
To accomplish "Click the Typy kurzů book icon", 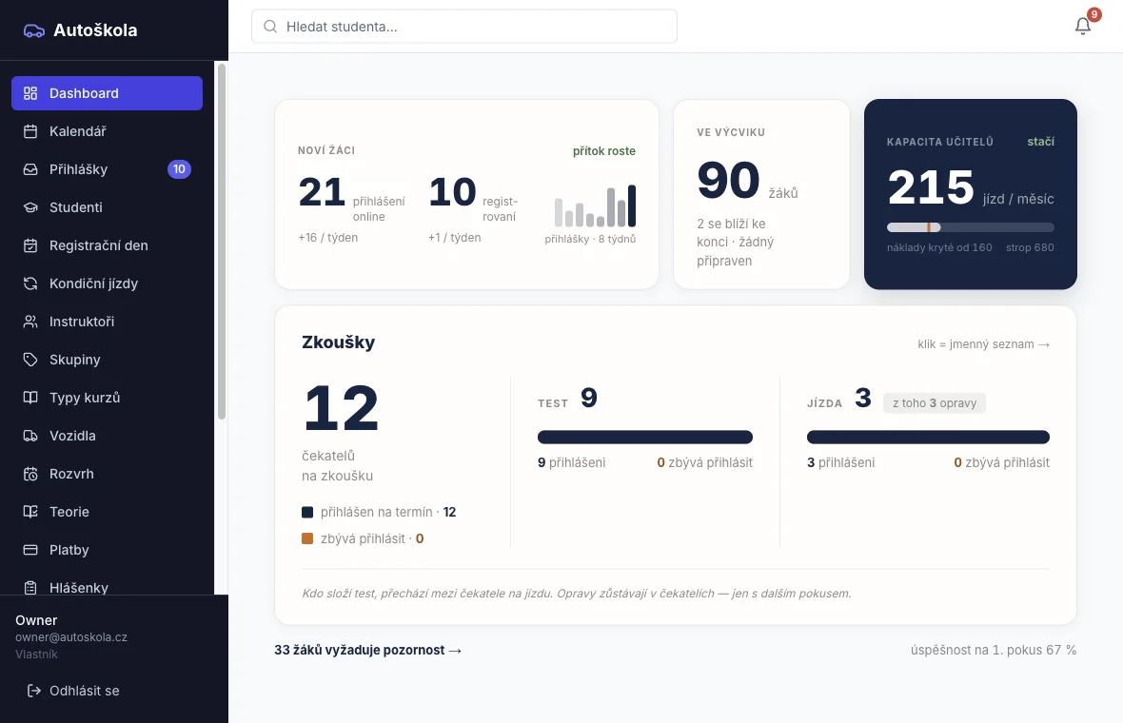I will click(30, 398).
